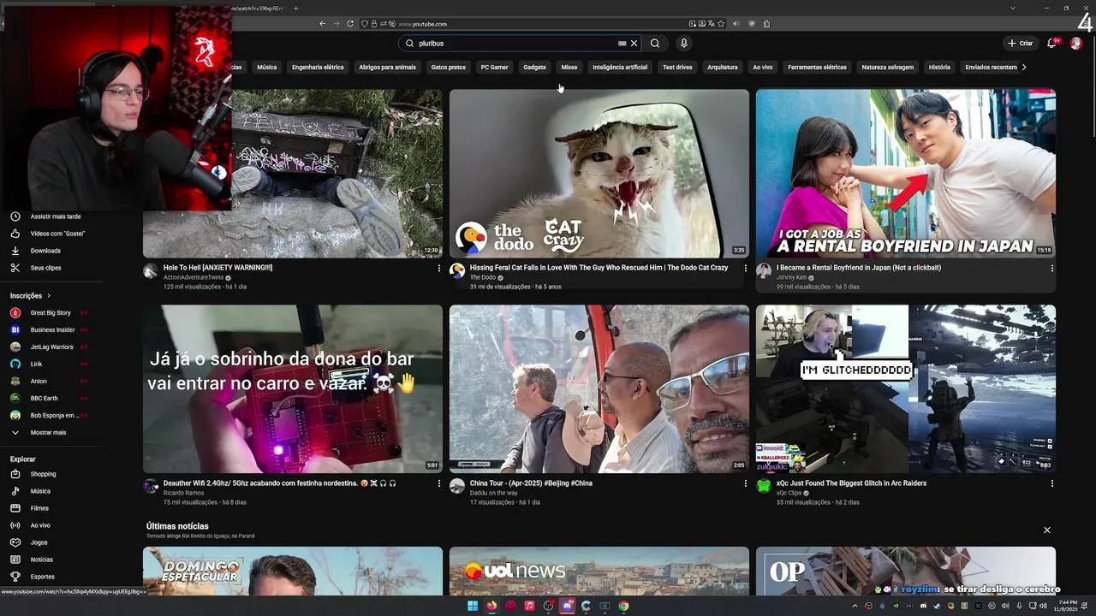This screenshot has height=616, width=1096.
Task: Click the YouTube search magnifier button
Action: click(655, 43)
